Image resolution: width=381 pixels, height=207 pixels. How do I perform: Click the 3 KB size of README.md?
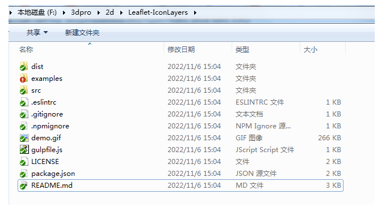coord(333,185)
